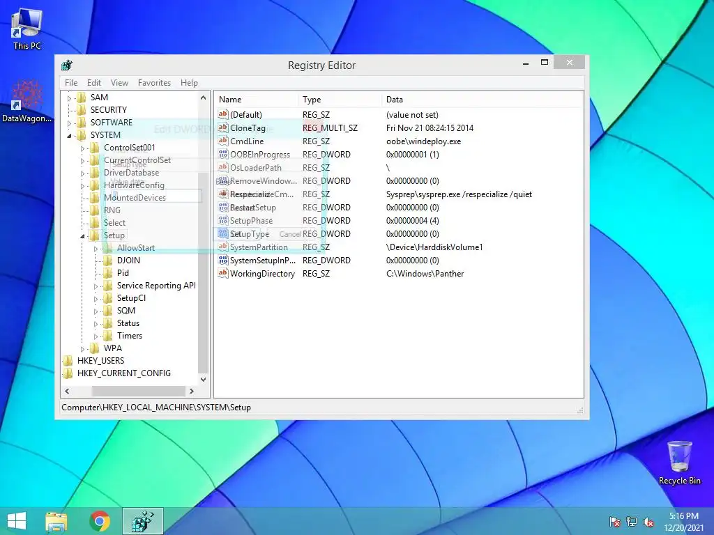Launch Google Chrome from the taskbar

(x=100, y=521)
